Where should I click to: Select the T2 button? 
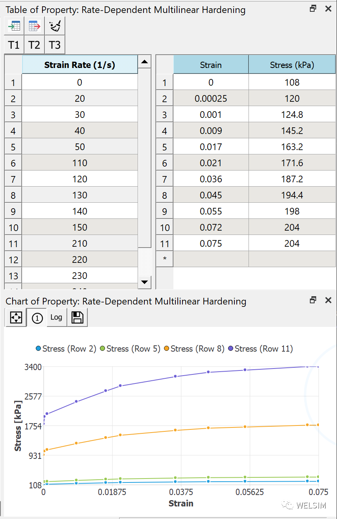pyautogui.click(x=35, y=45)
